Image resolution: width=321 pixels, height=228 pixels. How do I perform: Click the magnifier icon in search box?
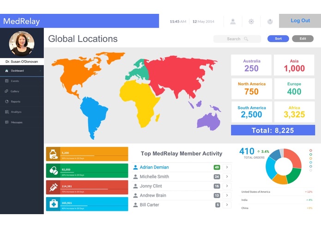click(x=246, y=39)
